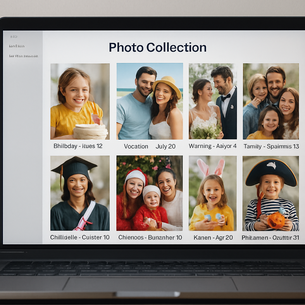Open the Christmas family photo with Santa hats
The image size is (305, 305).
(x=150, y=194)
